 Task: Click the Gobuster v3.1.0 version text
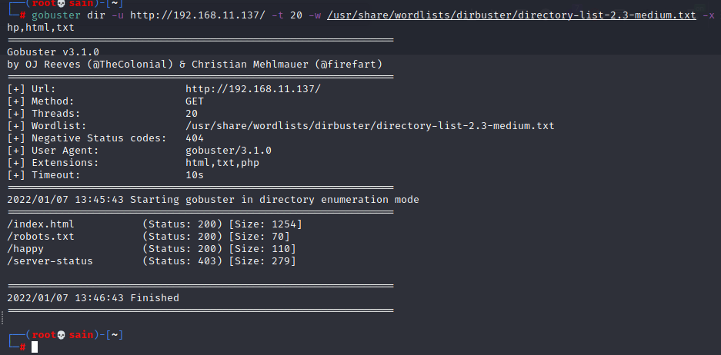tap(53, 52)
